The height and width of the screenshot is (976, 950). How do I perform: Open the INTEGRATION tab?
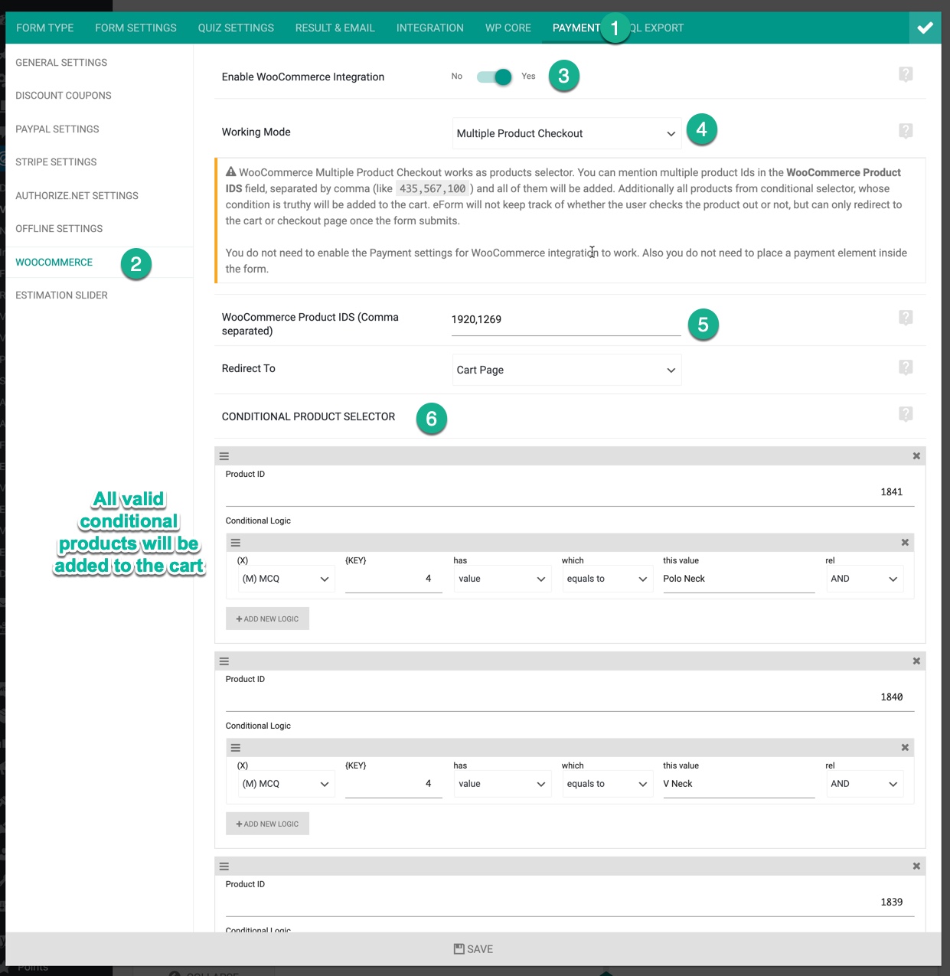(x=430, y=28)
